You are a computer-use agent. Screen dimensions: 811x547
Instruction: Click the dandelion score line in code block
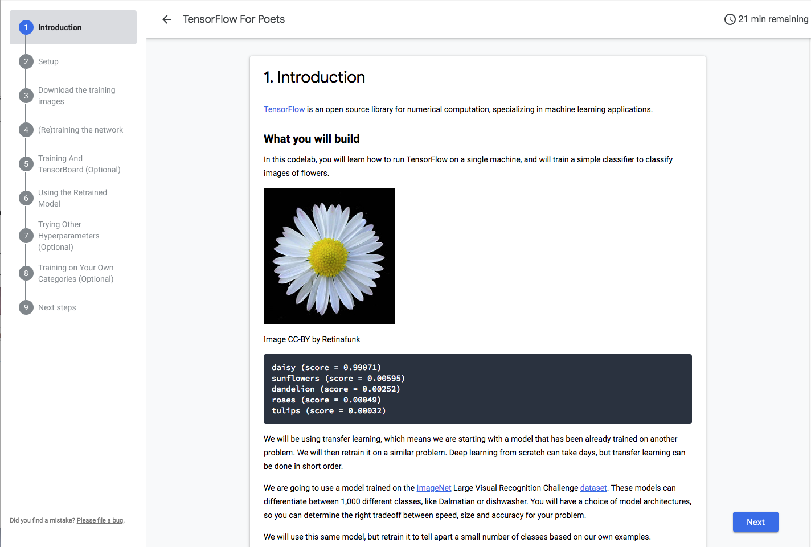coord(336,389)
